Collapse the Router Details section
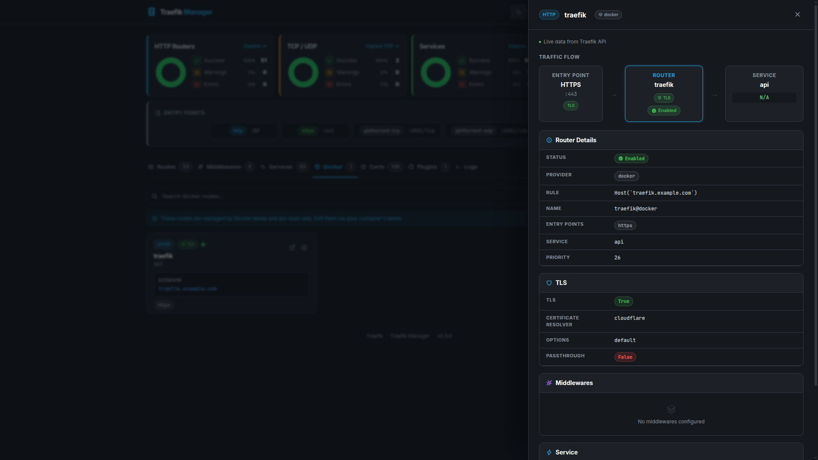This screenshot has height=460, width=818. 576,140
